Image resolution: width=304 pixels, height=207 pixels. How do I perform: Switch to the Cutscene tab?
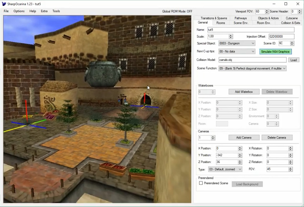click(291, 18)
